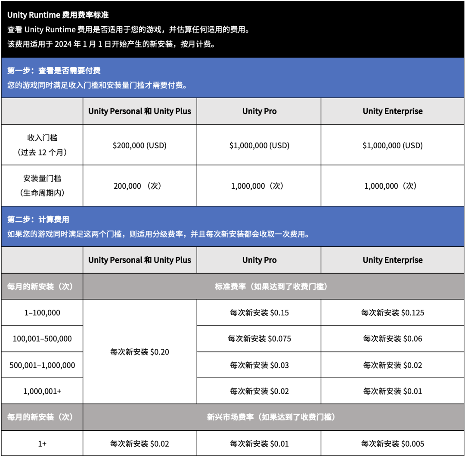Click the $200,000 (USD) revenue threshold cell
This screenshot has width=465, height=457.
point(139,145)
